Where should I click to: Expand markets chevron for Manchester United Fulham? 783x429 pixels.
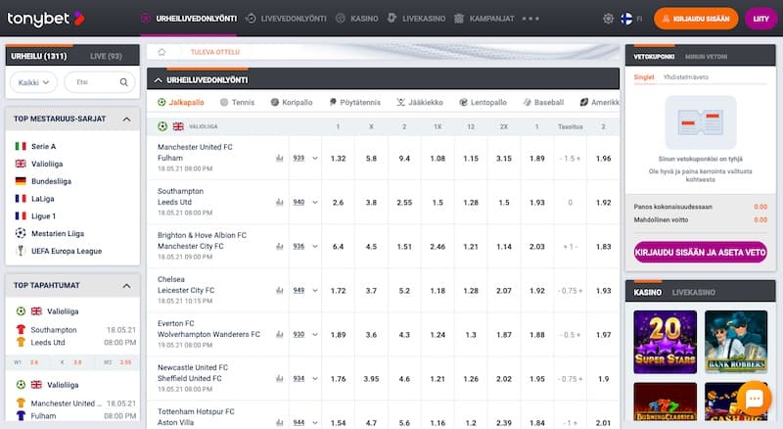coord(314,158)
